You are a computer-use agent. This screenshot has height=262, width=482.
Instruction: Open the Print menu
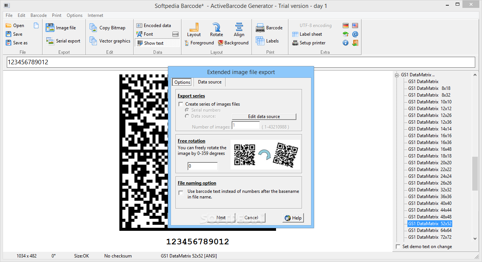(x=57, y=15)
